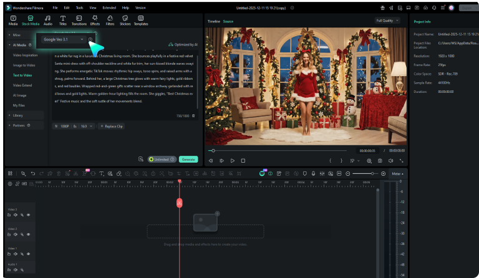Click the Replace Clip button
Screen dimensions: 479x278
click(x=112, y=127)
